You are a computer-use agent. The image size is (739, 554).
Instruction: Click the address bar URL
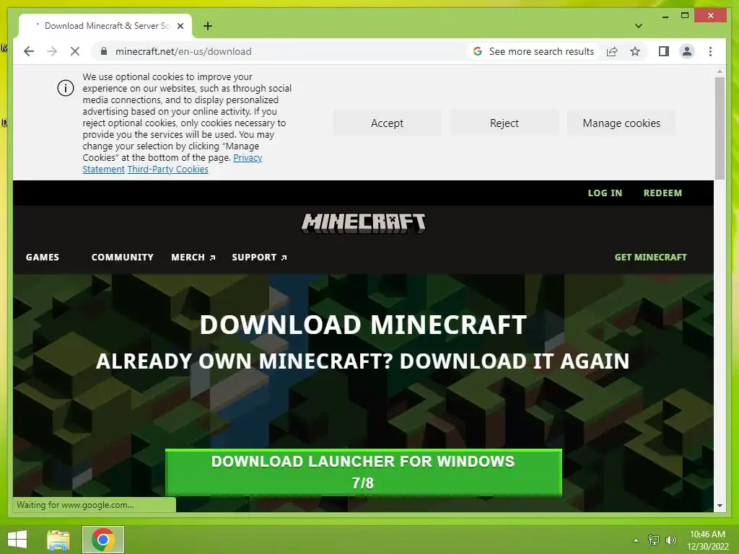(x=183, y=51)
